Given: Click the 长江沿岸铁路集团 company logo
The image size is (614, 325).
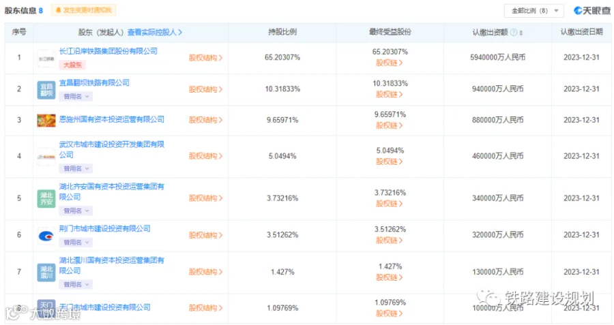Looking at the screenshot, I should point(46,59).
